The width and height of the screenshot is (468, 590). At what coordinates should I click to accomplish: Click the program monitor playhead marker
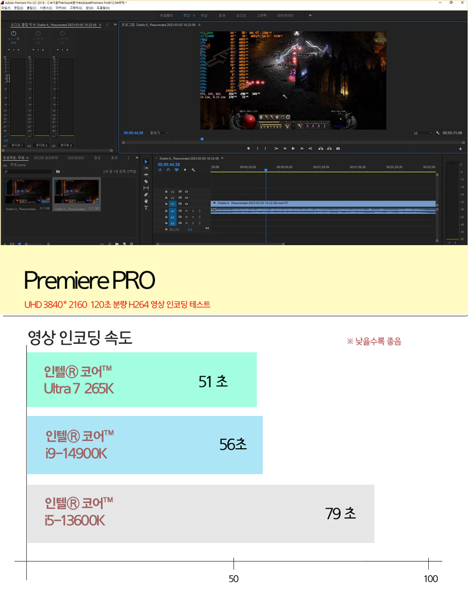[202, 139]
